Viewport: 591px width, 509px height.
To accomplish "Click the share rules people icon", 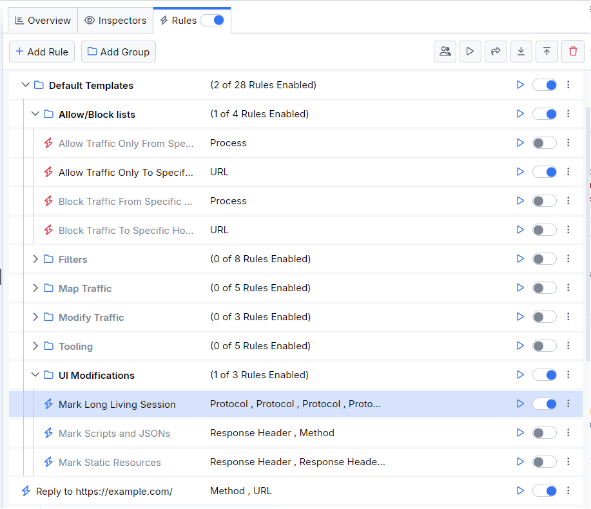I will pyautogui.click(x=445, y=52).
